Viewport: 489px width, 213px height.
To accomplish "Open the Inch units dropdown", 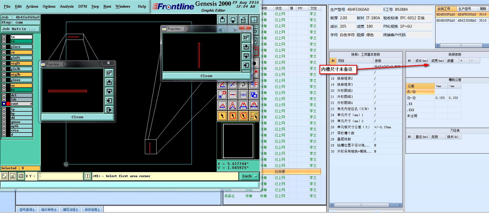I will [x=250, y=176].
